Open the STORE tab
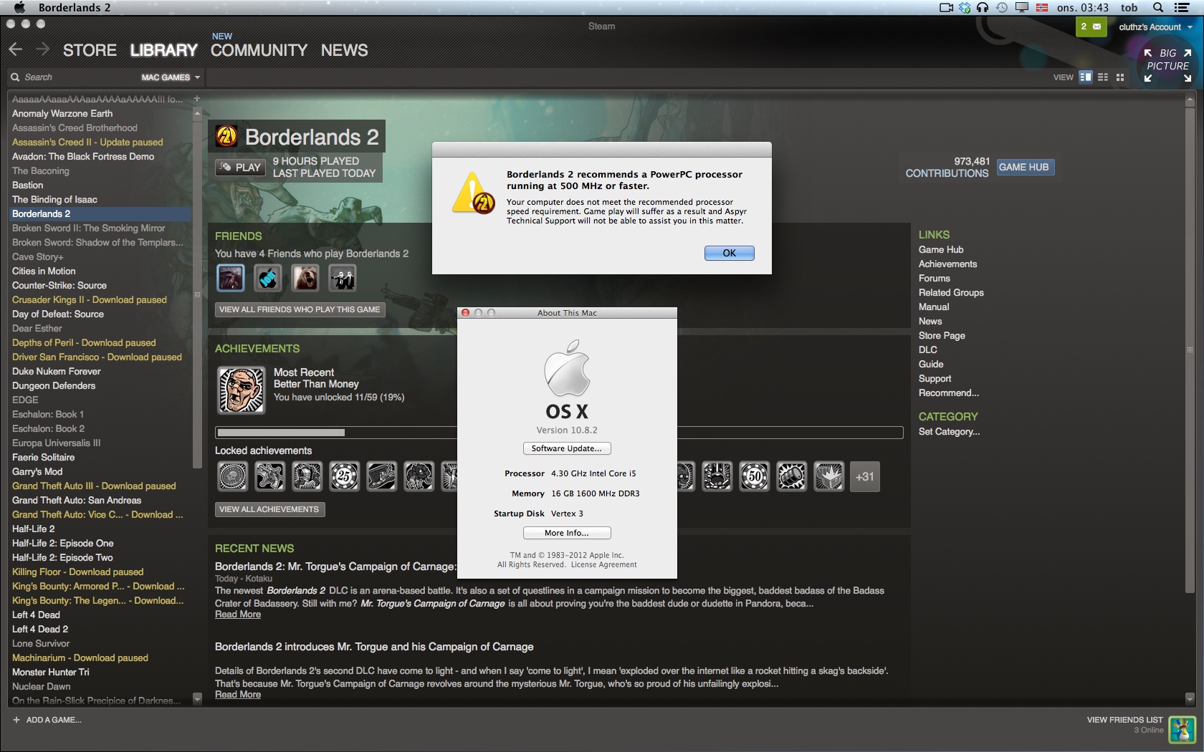1204x752 pixels. 90,50
